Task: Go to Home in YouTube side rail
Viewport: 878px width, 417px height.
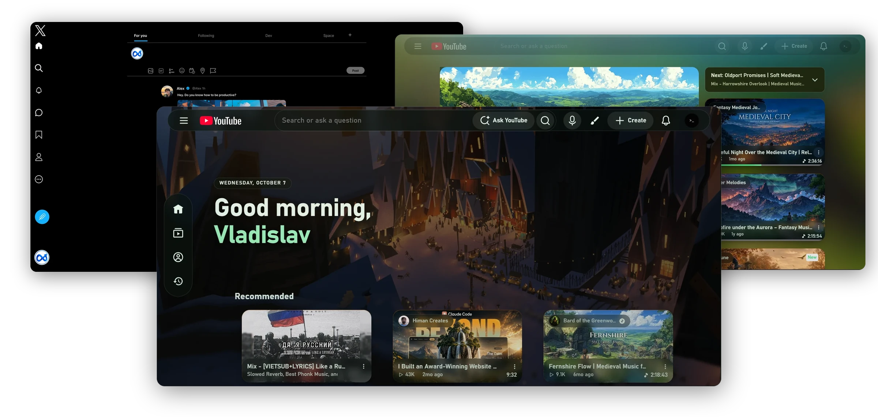Action: point(178,209)
